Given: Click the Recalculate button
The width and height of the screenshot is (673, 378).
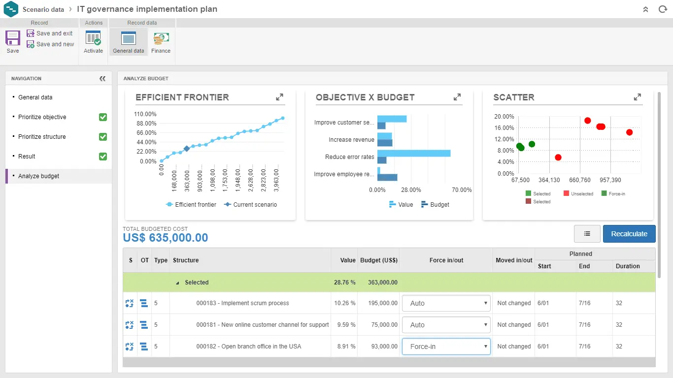Looking at the screenshot, I should [629, 234].
